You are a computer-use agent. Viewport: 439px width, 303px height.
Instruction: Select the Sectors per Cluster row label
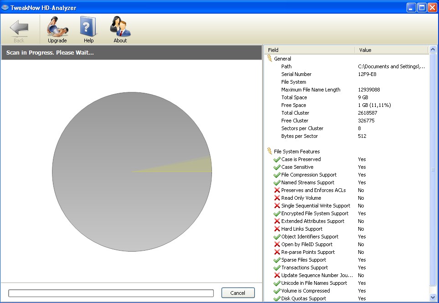click(302, 129)
